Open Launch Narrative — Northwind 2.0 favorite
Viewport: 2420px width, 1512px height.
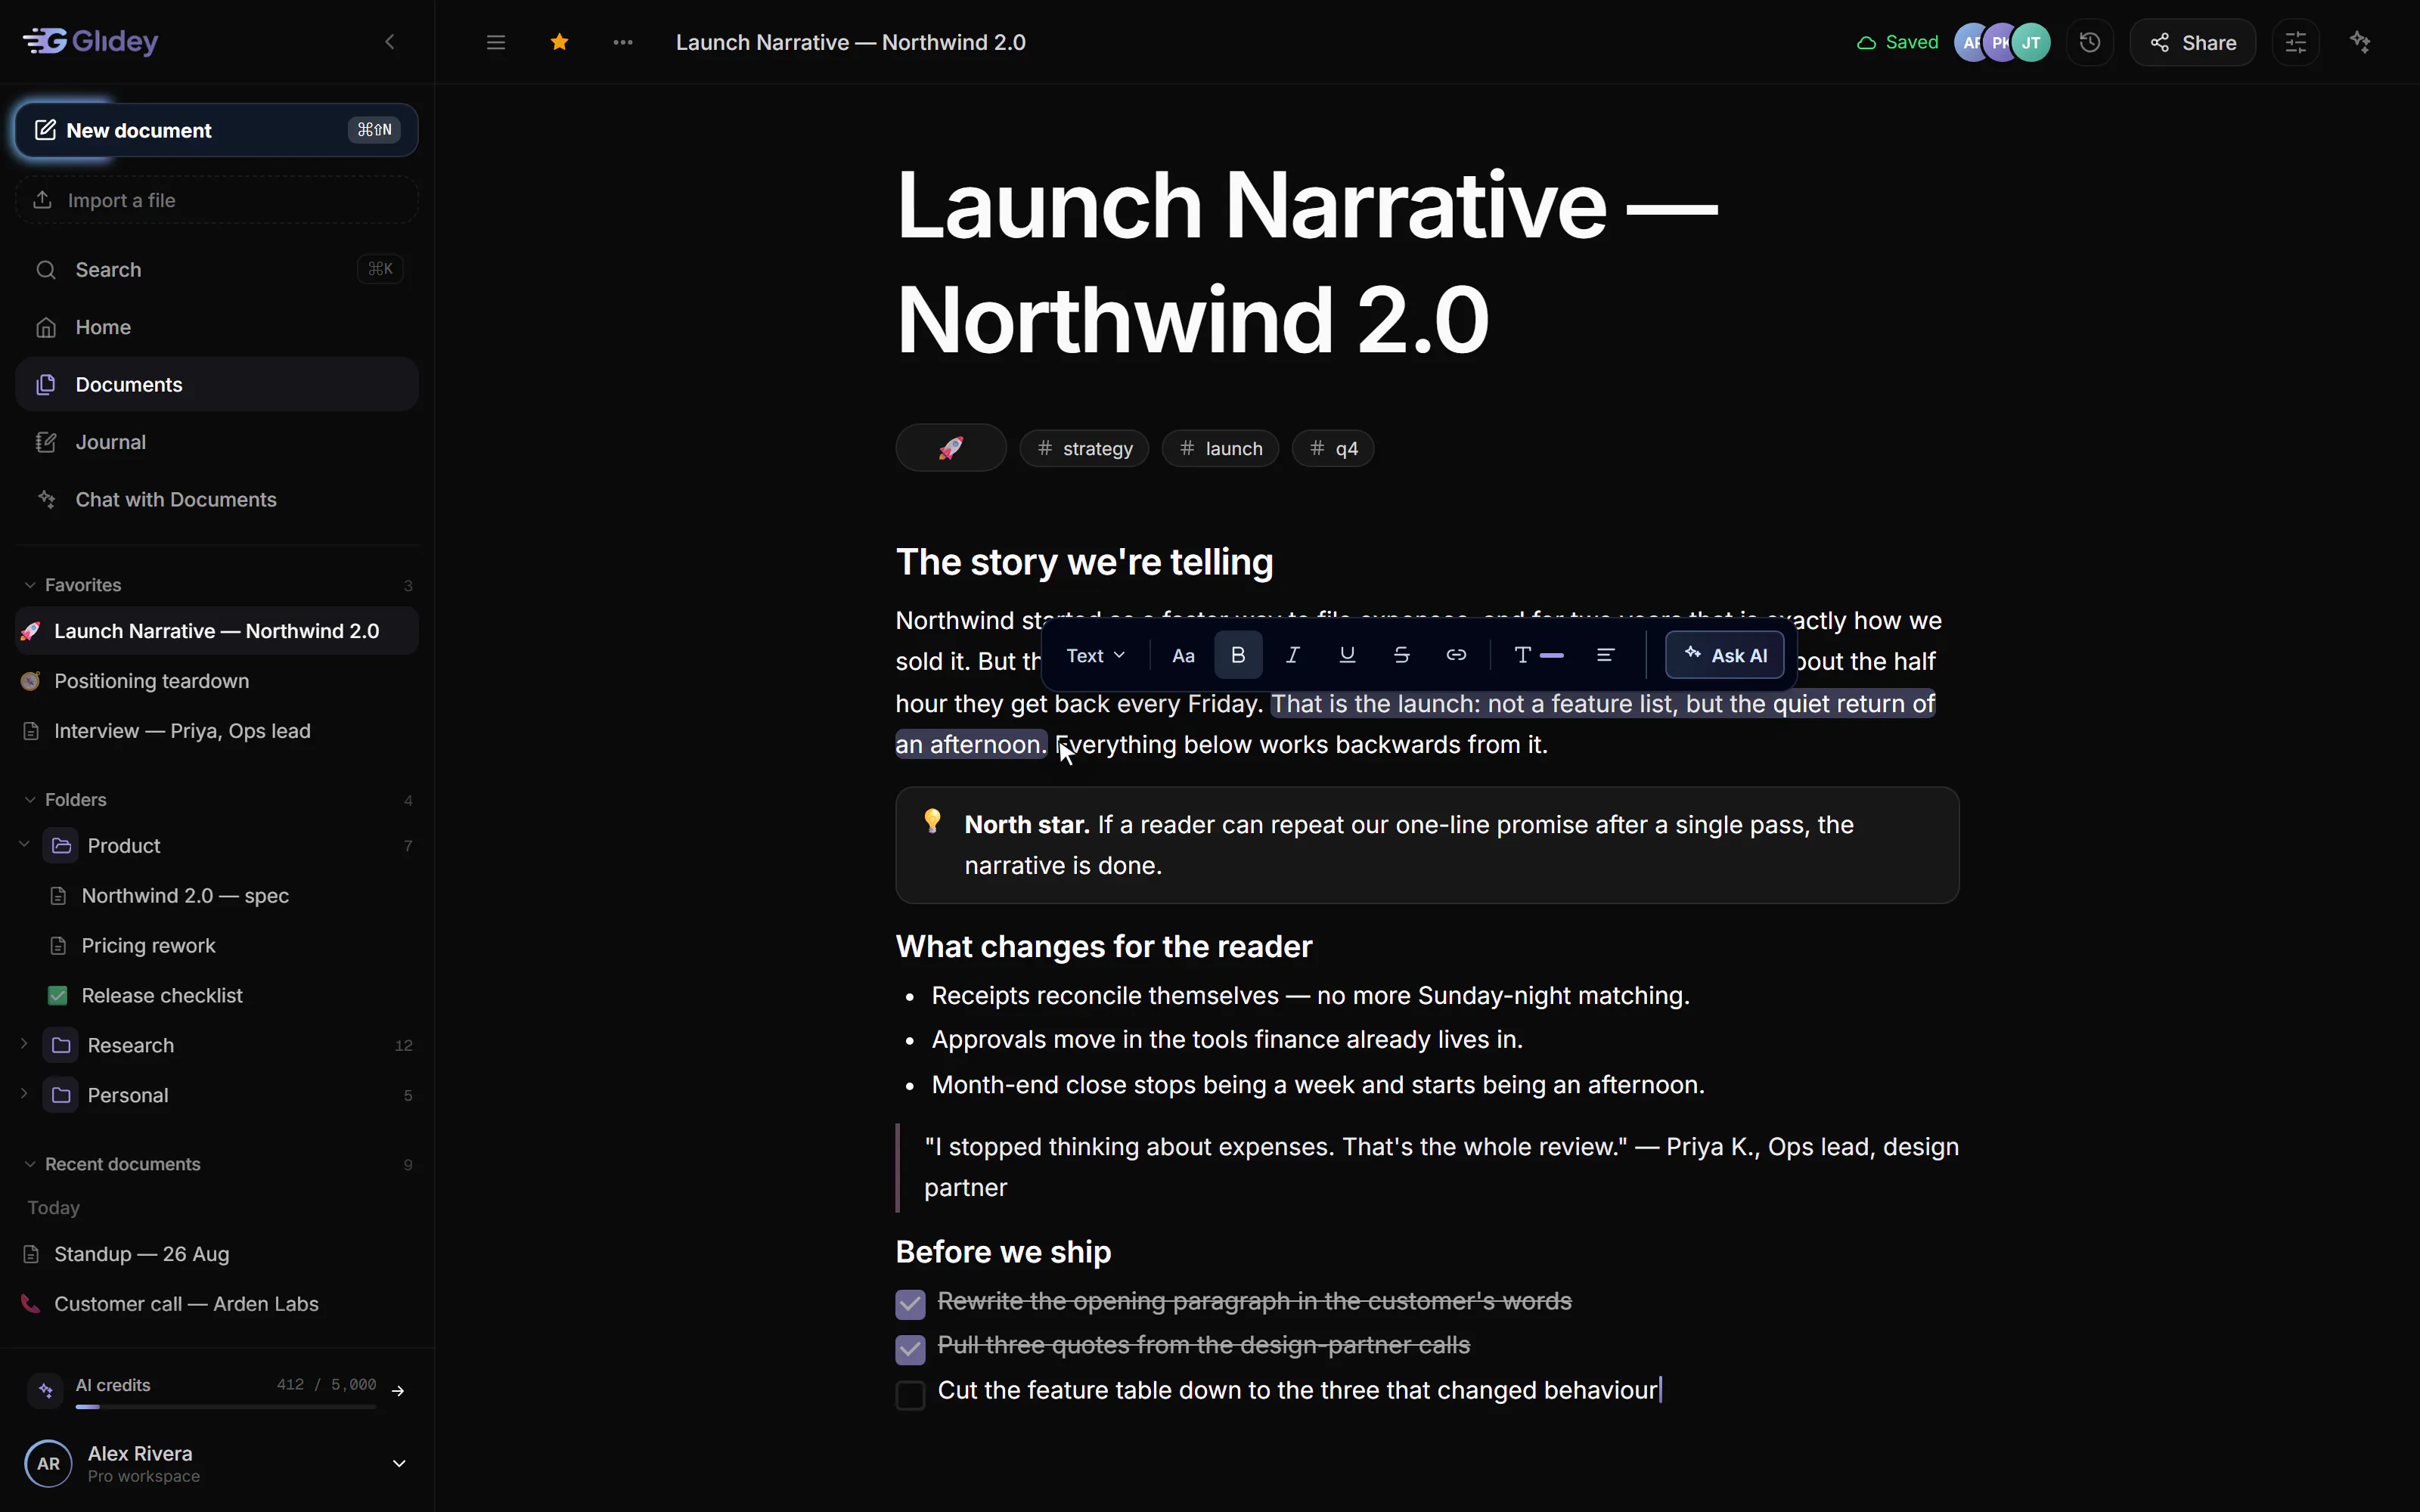pyautogui.click(x=217, y=631)
